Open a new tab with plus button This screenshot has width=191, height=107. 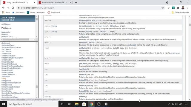76,3
